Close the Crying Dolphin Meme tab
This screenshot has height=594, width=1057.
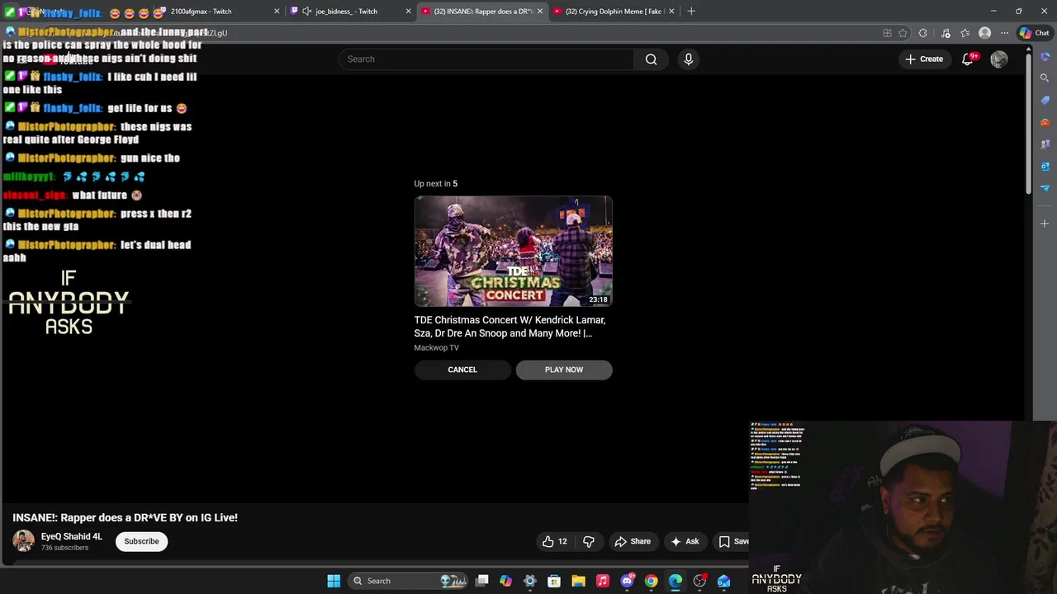[671, 12]
